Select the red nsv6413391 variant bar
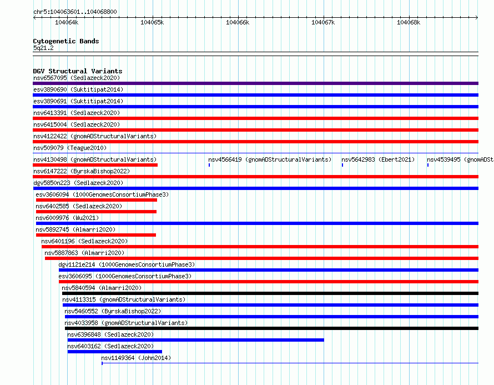 tap(255, 118)
